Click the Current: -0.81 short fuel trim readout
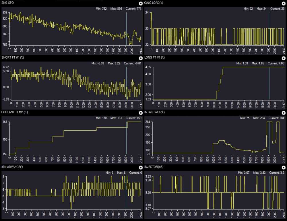 pos(133,63)
